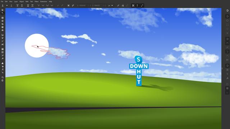Viewport: 230px width, 129px height.
Task: Click Object to Path button
Action: [x=69, y=6]
